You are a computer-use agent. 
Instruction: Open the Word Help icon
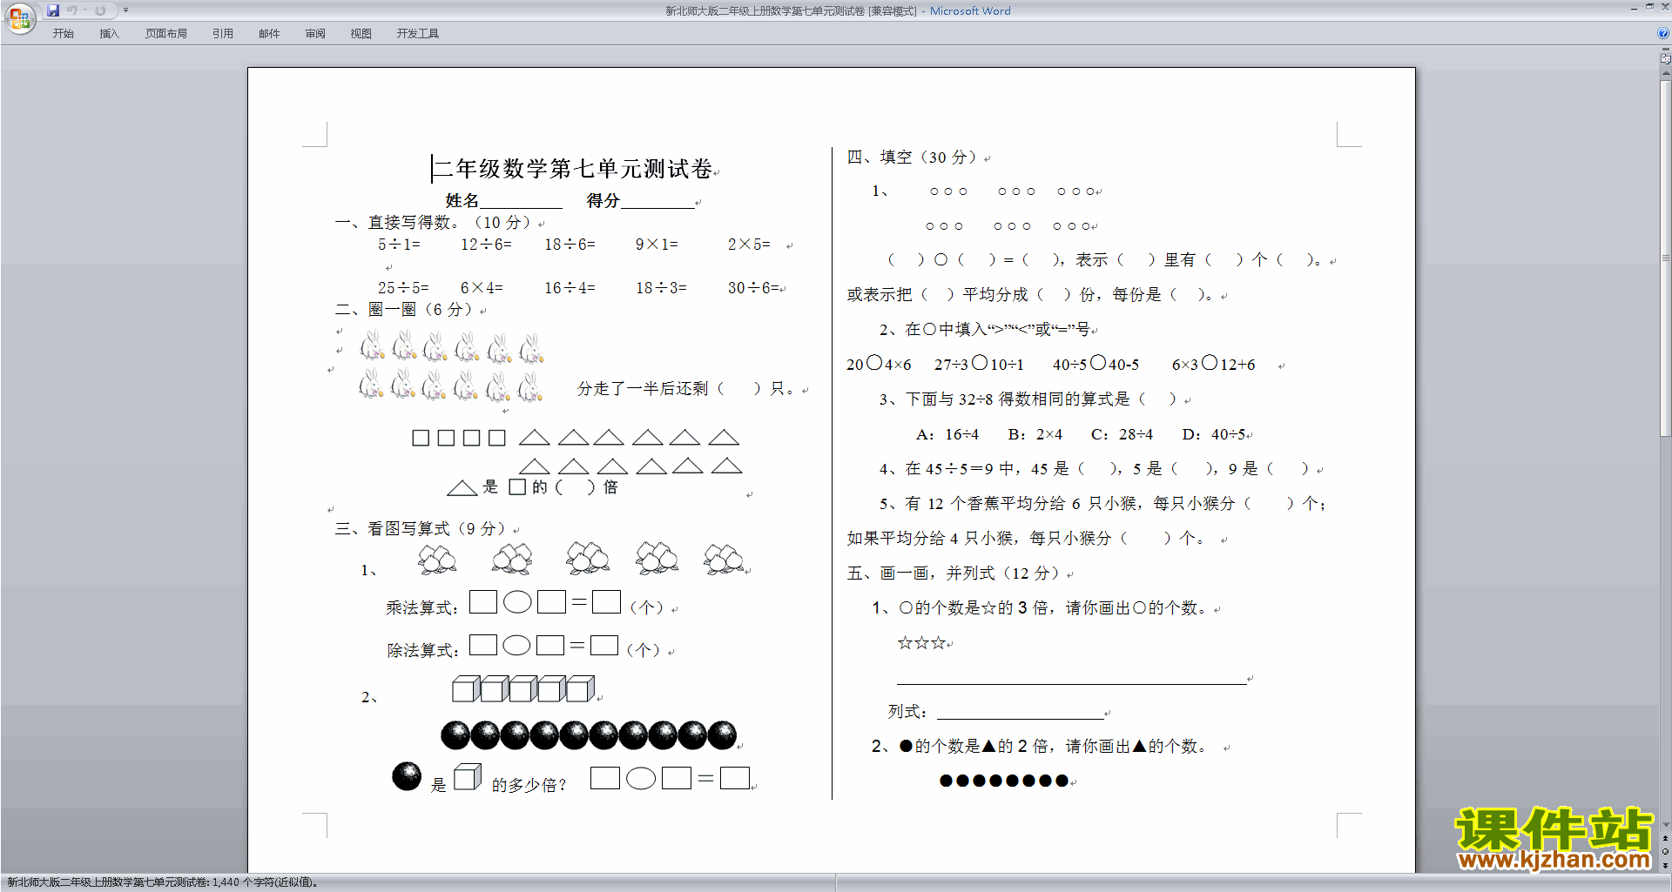pos(1663,33)
